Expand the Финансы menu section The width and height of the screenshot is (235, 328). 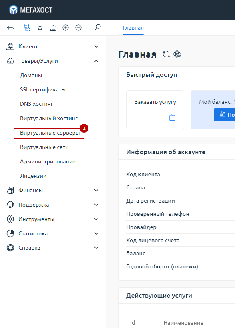pyautogui.click(x=52, y=190)
